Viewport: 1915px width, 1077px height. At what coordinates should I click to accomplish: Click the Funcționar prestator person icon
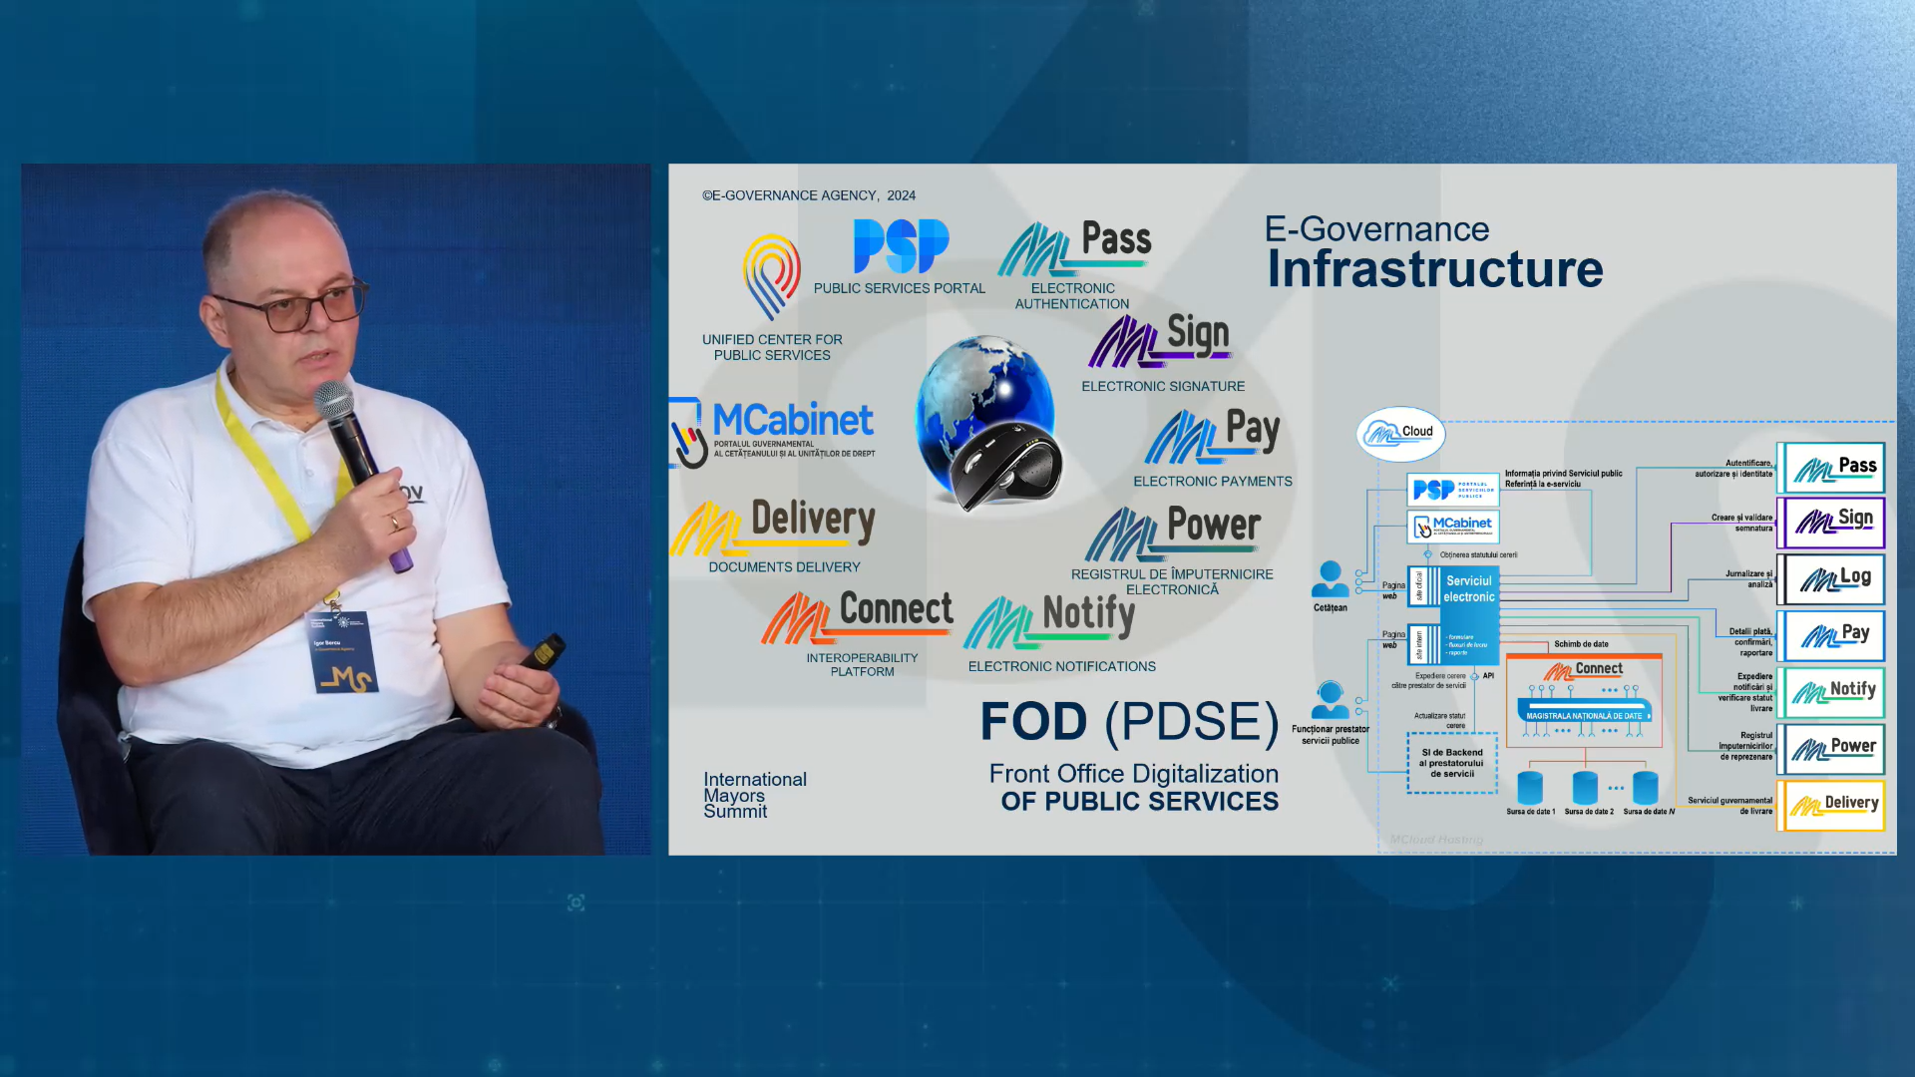coord(1330,699)
